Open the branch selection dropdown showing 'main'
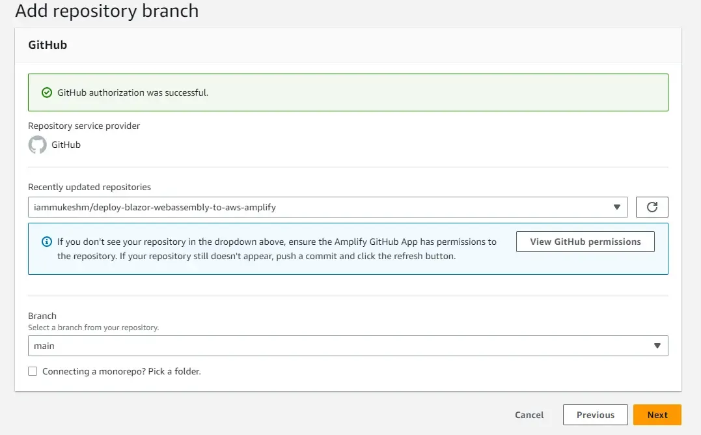Screen dimensions: 701x435 pyautogui.click(x=325, y=346)
